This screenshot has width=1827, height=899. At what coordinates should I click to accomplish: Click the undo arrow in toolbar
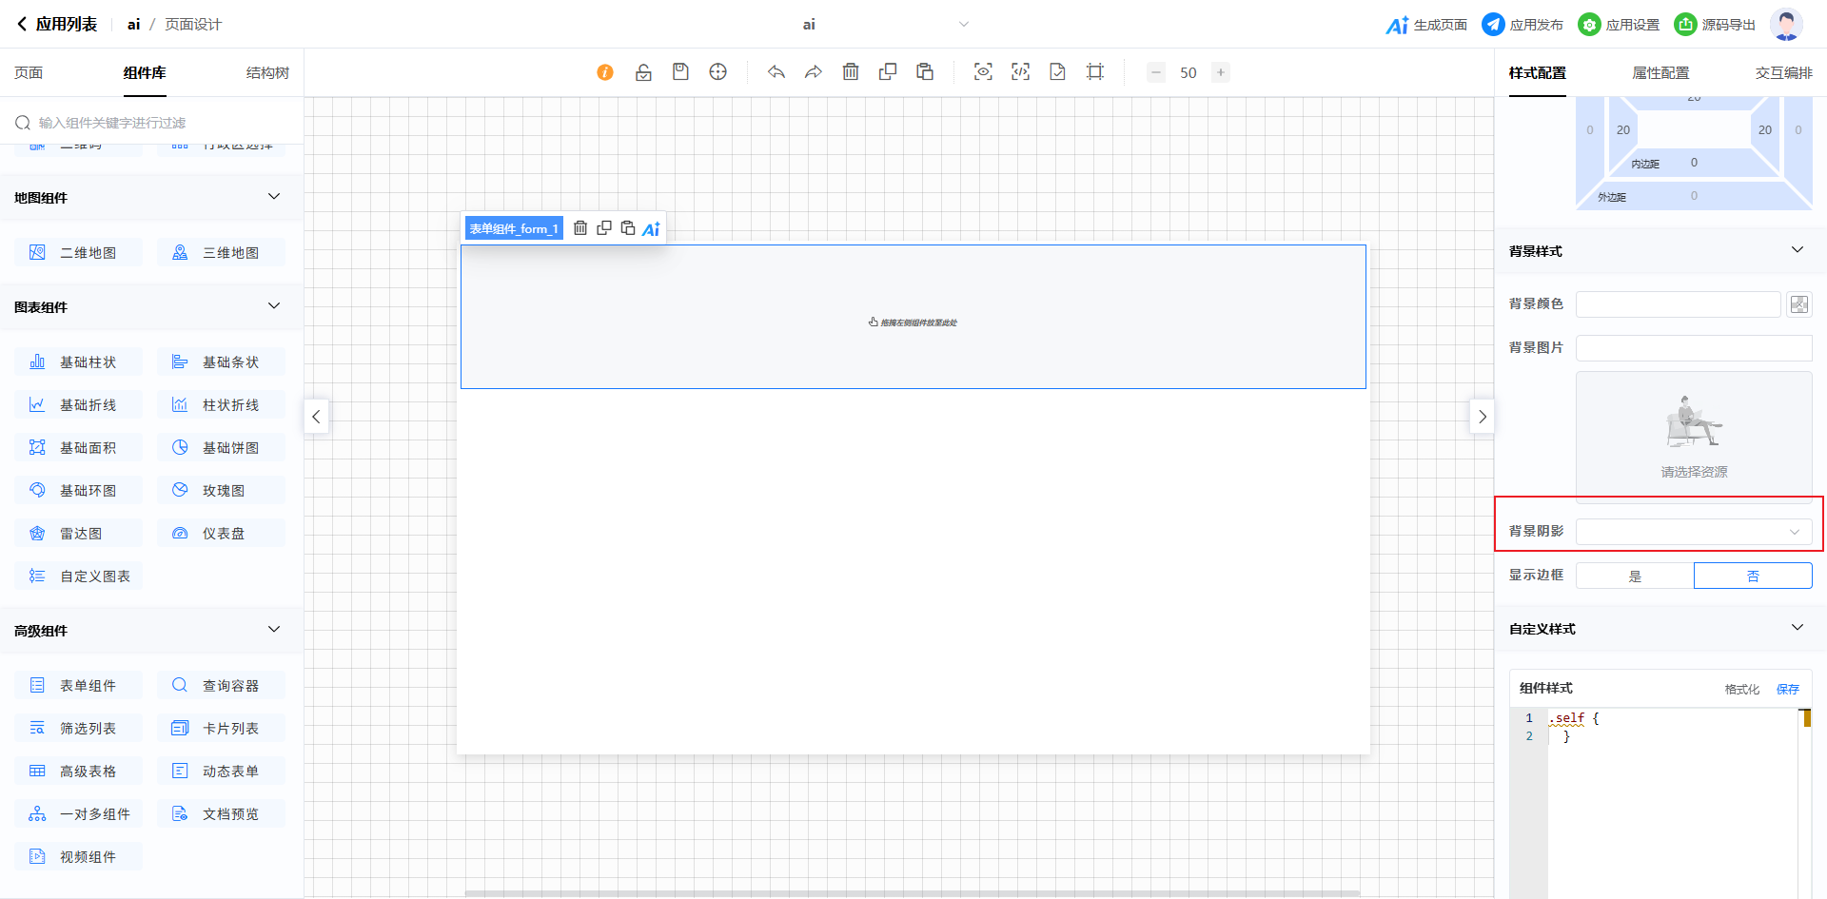776,72
